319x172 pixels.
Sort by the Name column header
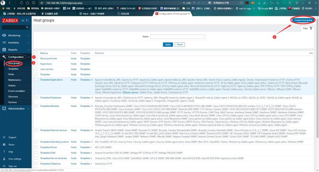[x=44, y=53]
